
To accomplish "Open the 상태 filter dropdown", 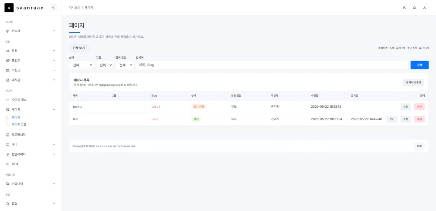I will tap(81, 65).
